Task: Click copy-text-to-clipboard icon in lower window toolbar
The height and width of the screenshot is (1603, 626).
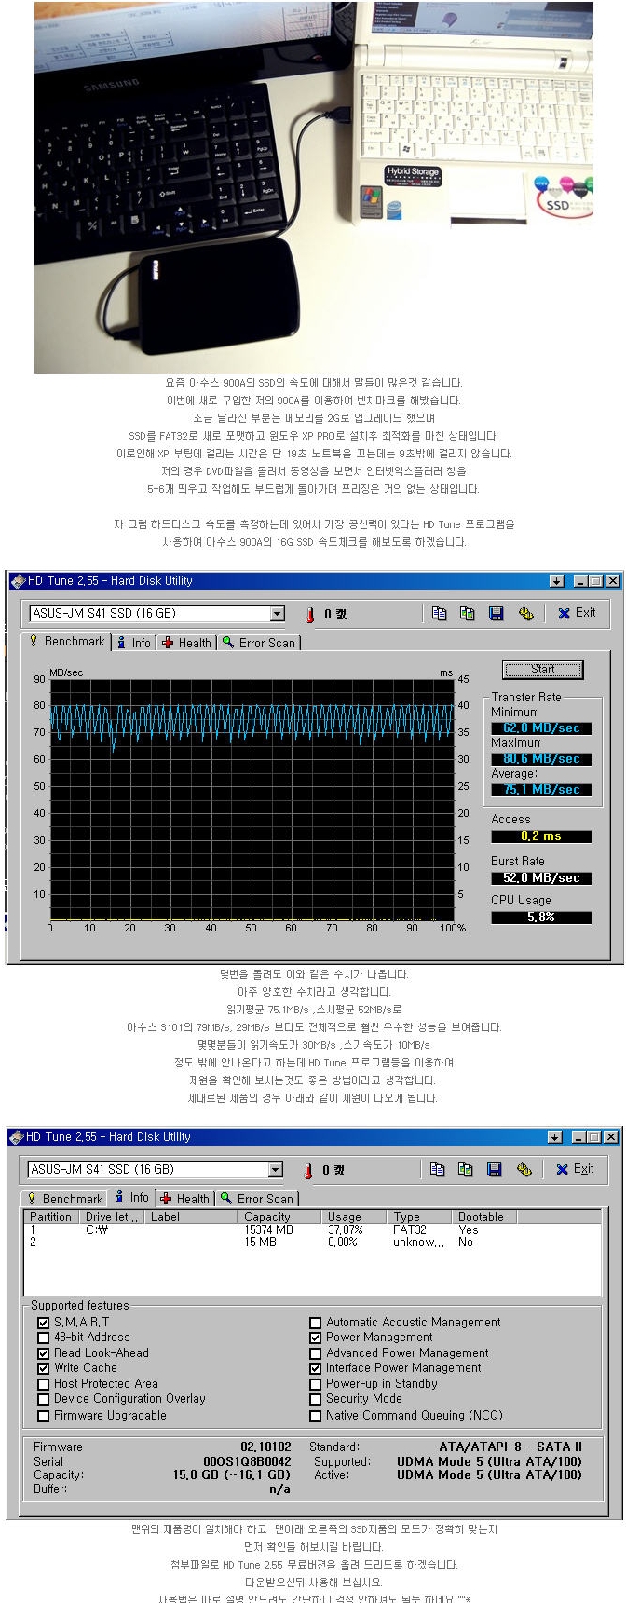Action: [438, 1169]
